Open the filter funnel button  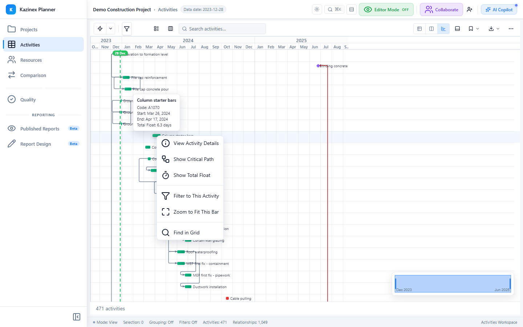tap(127, 29)
